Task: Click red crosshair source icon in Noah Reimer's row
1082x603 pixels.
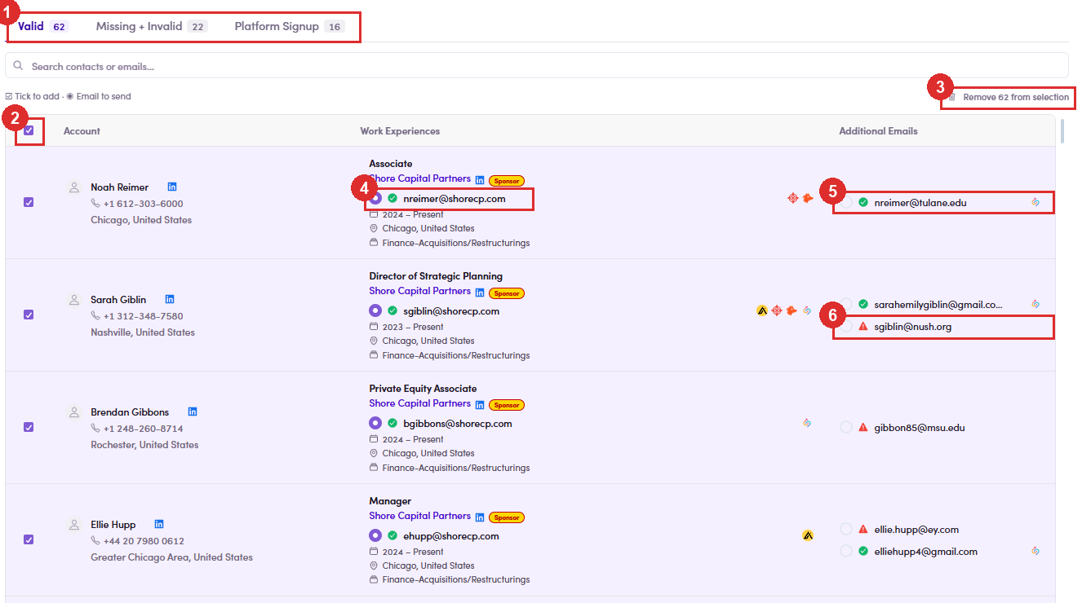Action: pos(792,198)
